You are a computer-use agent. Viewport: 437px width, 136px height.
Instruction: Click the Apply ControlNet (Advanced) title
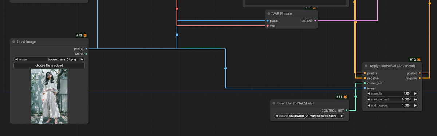(x=393, y=66)
